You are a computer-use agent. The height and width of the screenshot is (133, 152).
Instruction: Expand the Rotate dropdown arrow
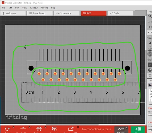[x=13, y=127]
